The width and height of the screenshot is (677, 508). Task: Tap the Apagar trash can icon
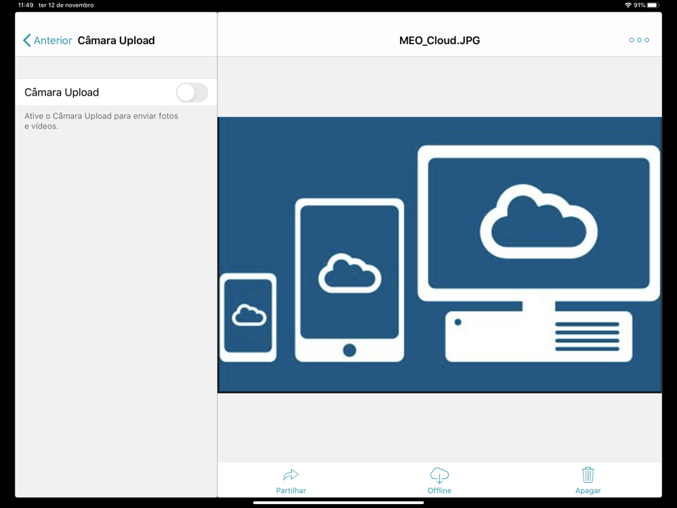(x=588, y=475)
